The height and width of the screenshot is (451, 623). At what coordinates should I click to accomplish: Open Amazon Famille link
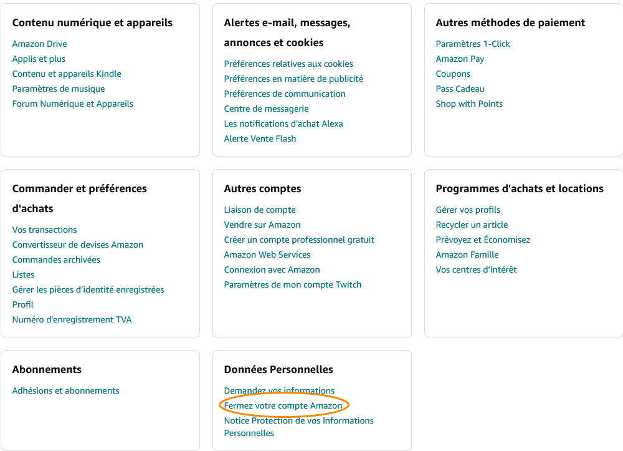(x=467, y=255)
